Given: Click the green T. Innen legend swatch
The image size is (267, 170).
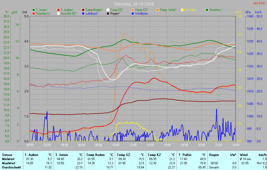Looking at the screenshot, I should (x=34, y=10).
